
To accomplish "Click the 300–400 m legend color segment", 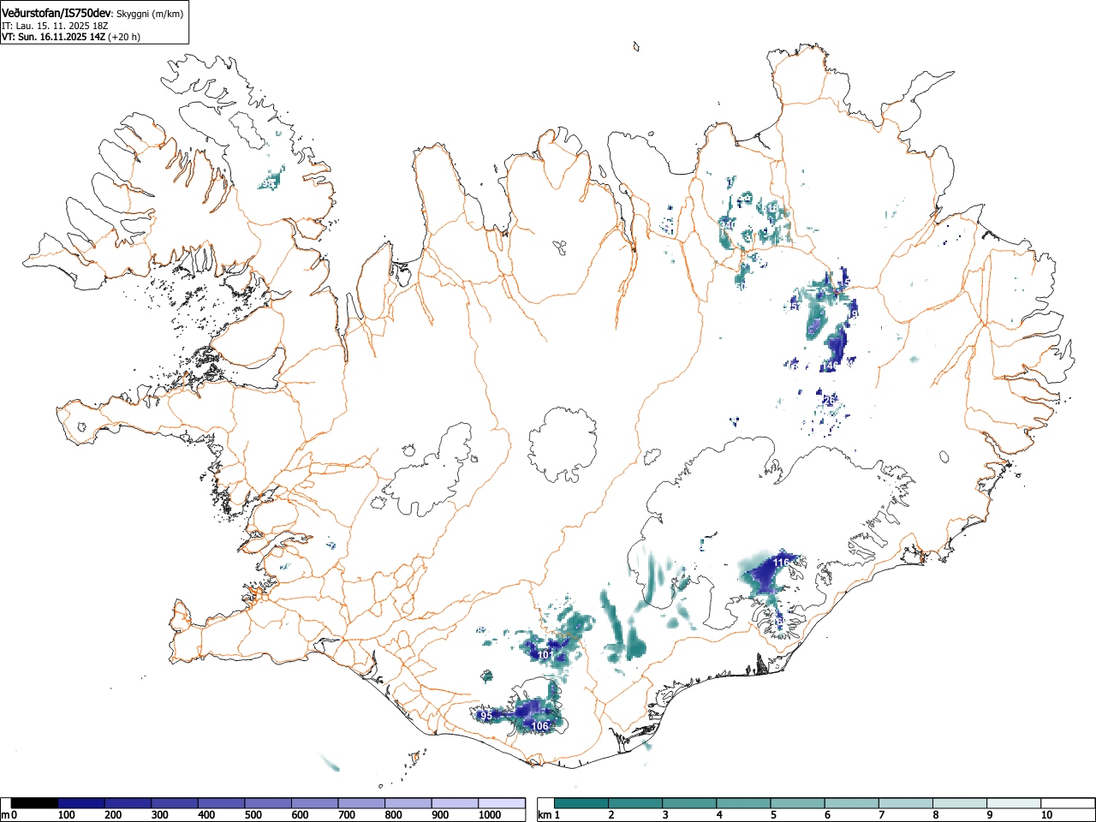I will [175, 803].
